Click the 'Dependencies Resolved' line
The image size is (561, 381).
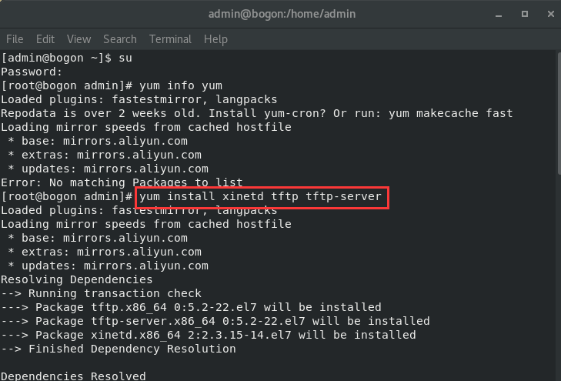click(x=73, y=376)
